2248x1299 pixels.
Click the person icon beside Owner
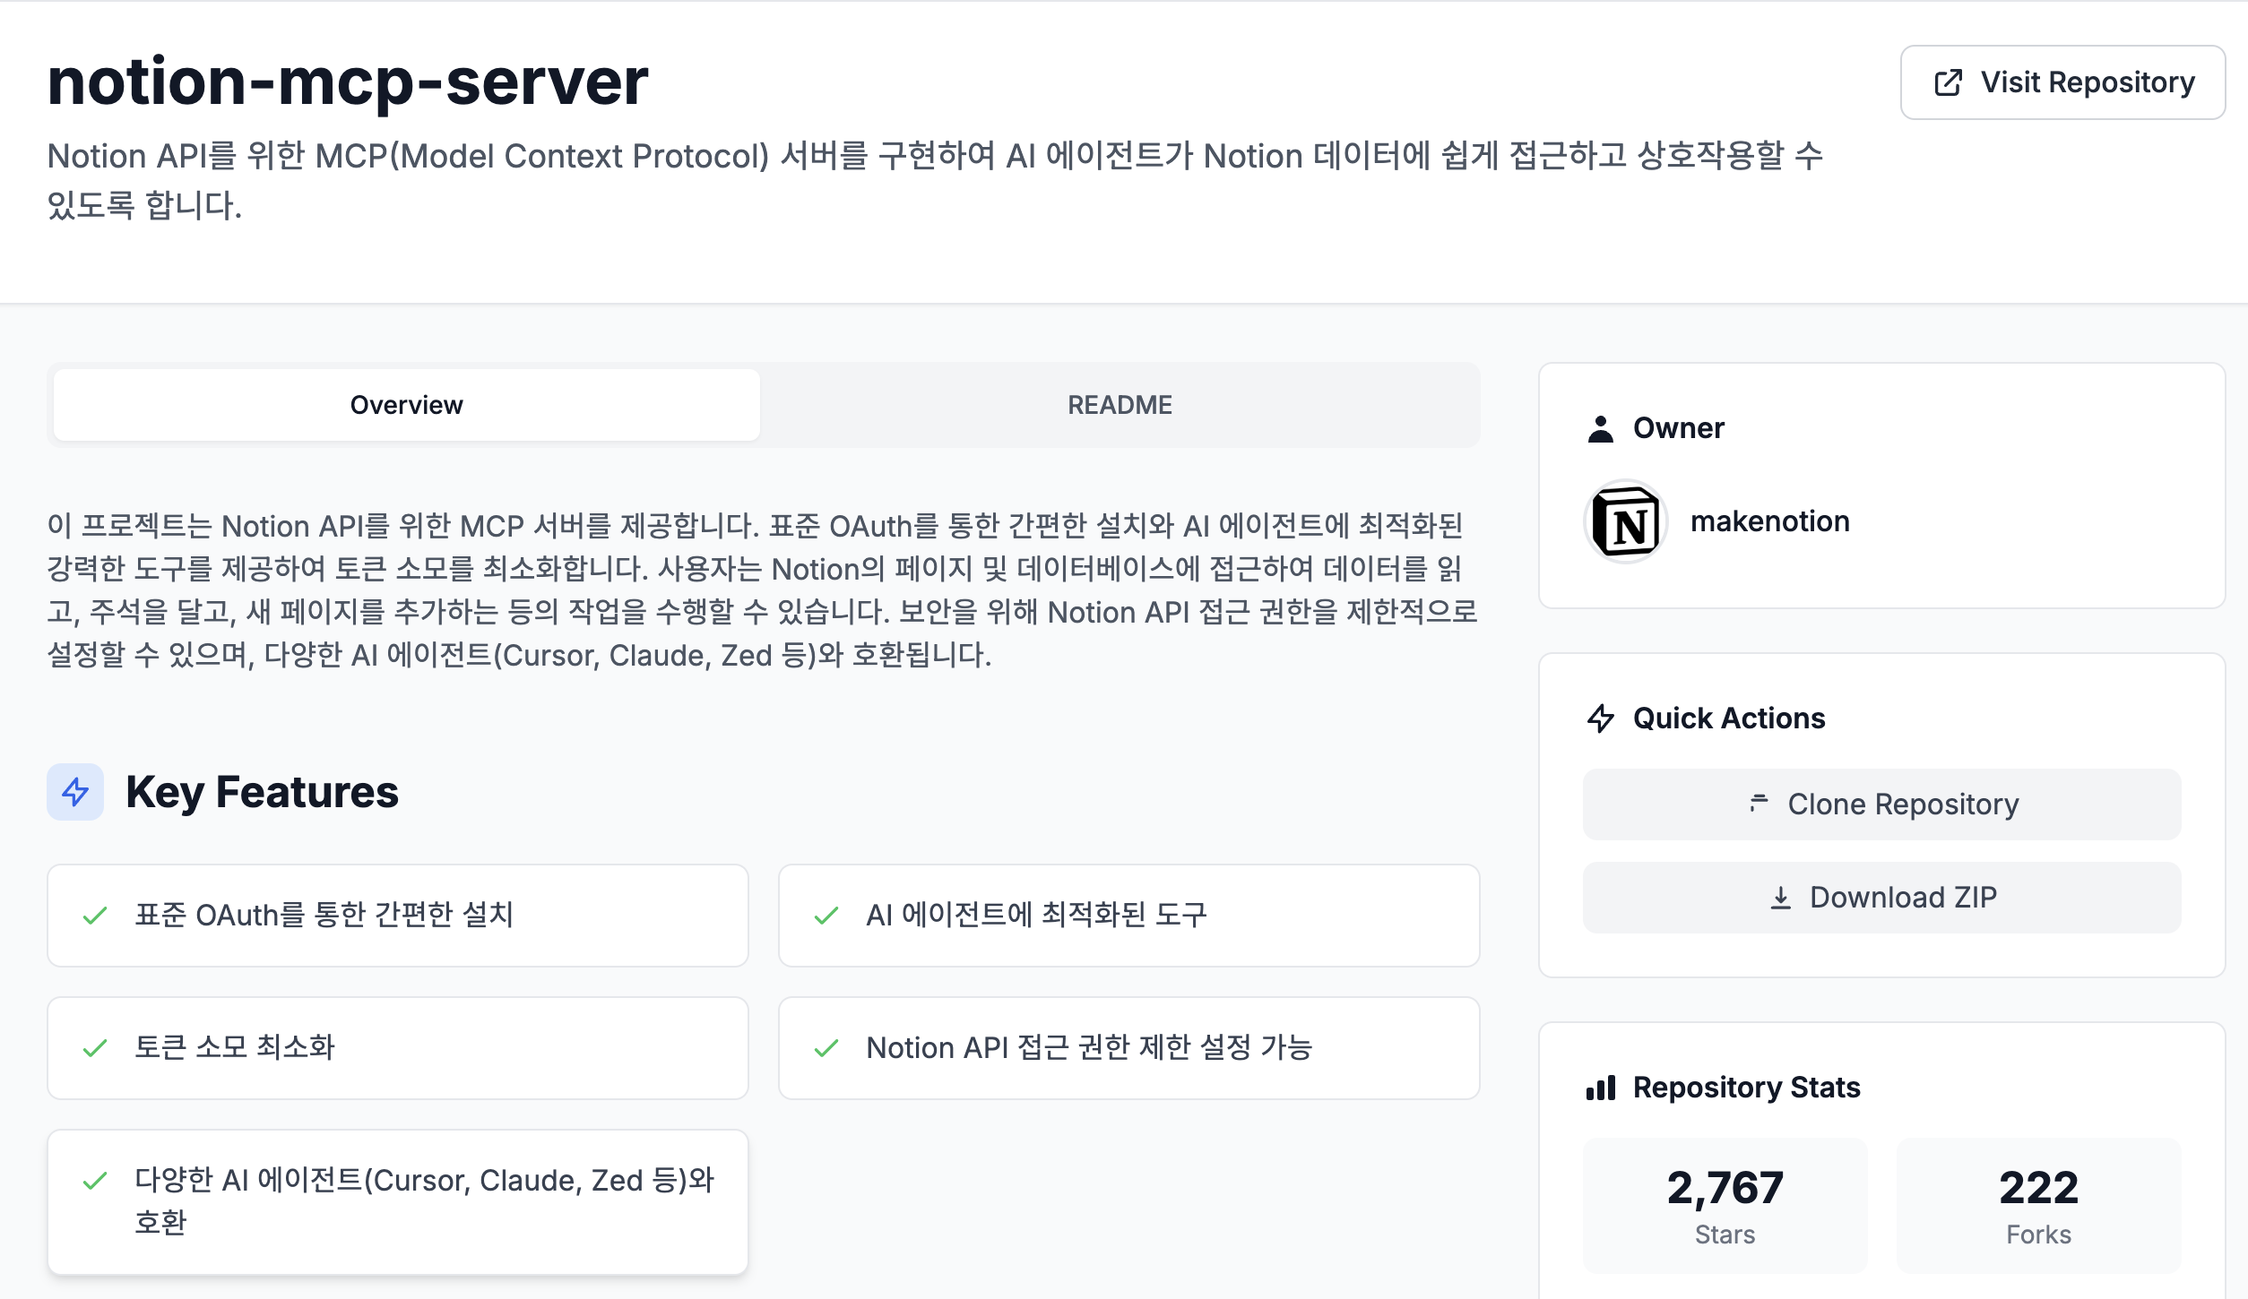point(1600,428)
